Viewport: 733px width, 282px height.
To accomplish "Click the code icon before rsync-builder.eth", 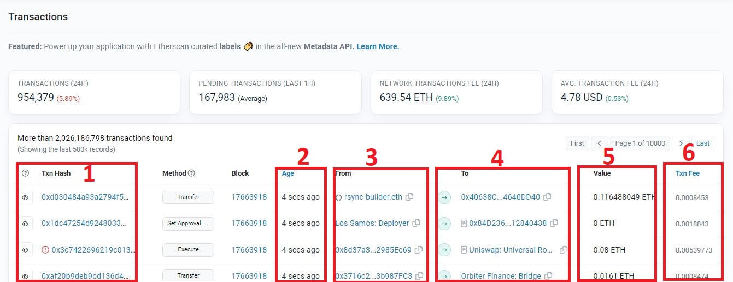I will 338,197.
